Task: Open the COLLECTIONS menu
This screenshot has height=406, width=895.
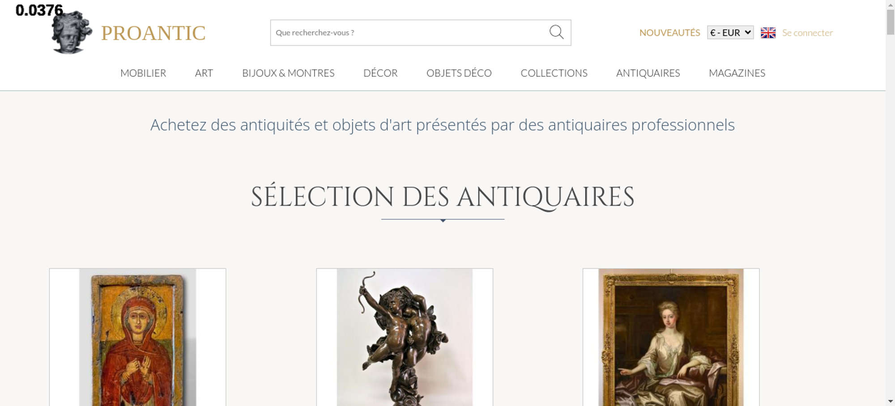Action: (x=554, y=73)
